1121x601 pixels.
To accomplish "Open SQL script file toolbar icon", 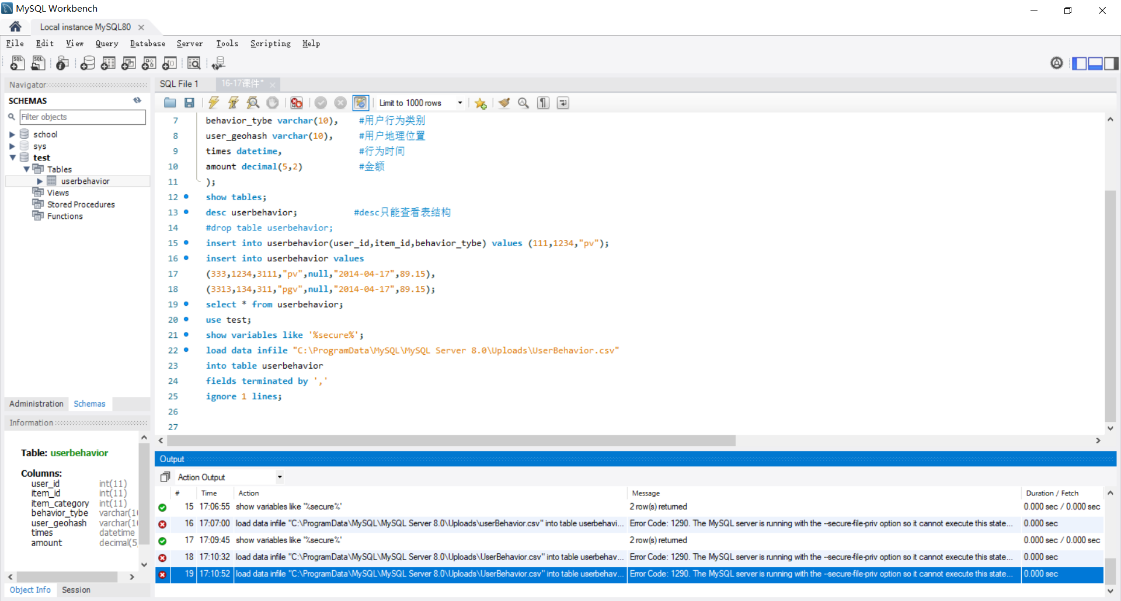I will coord(38,63).
